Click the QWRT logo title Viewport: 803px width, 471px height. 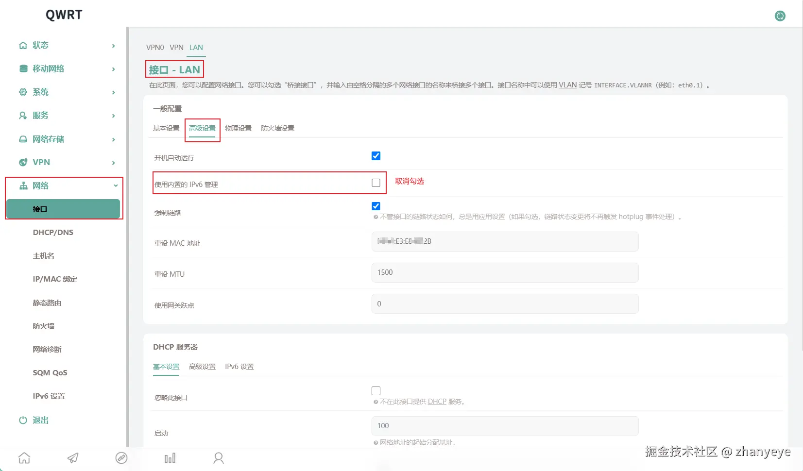[x=64, y=15]
